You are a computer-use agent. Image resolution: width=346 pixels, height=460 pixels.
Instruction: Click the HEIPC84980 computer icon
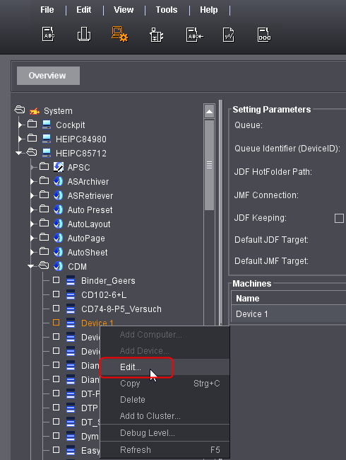tap(47, 139)
